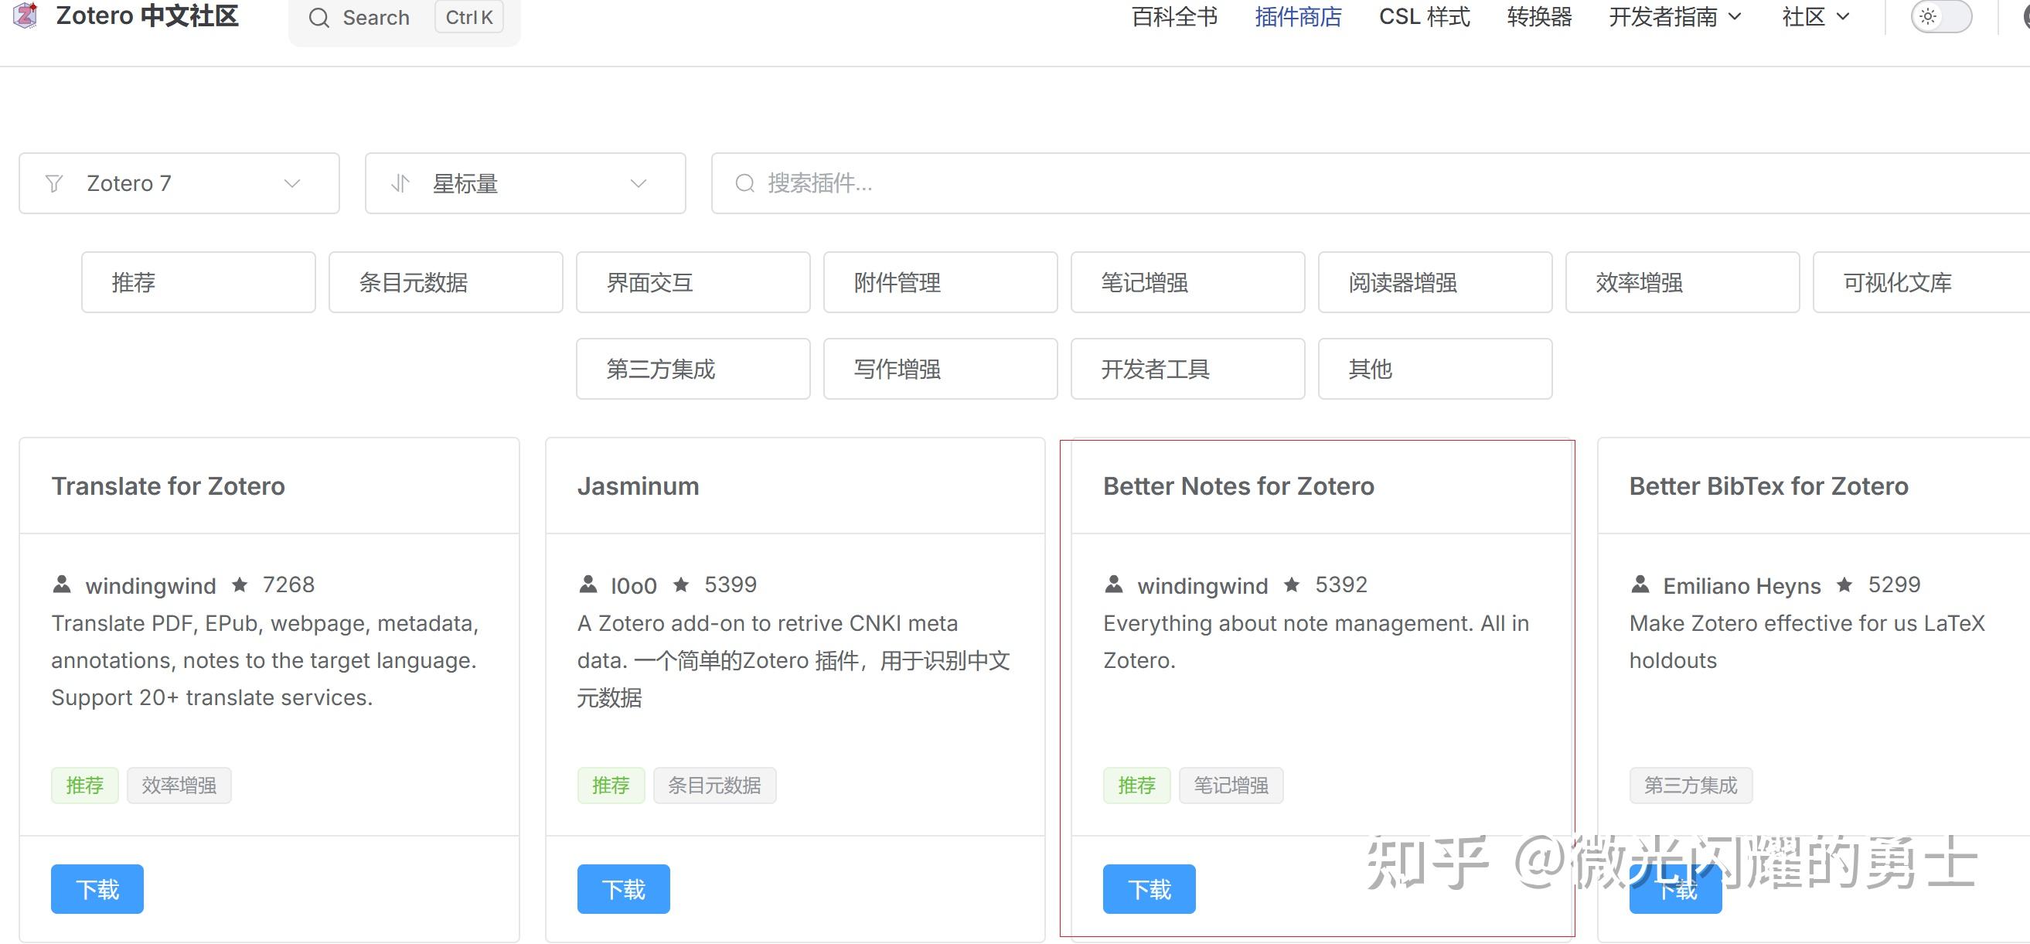Expand the 社区 menu
Image resolution: width=2030 pixels, height=944 pixels.
[1816, 16]
